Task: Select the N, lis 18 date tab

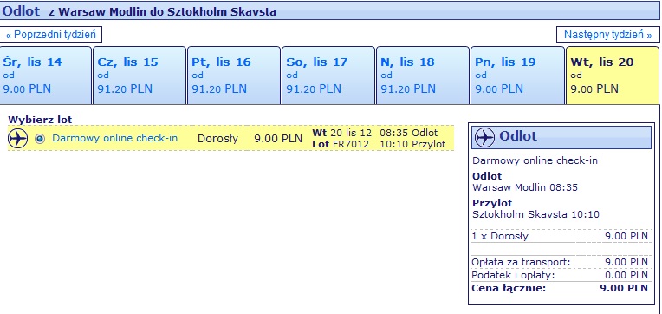Action: pyautogui.click(x=423, y=75)
